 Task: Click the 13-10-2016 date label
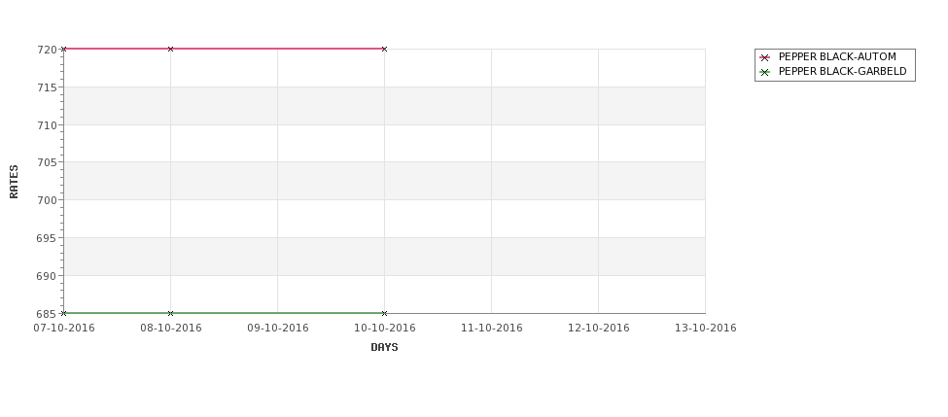click(706, 329)
